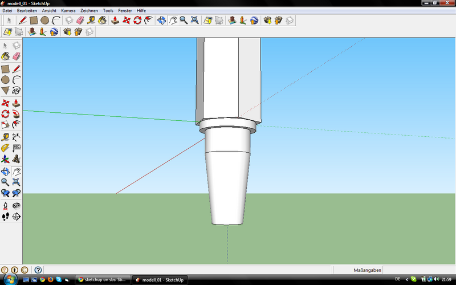Click the Zoom Extents icon in top toolbar
Image resolution: width=456 pixels, height=285 pixels.
click(194, 21)
